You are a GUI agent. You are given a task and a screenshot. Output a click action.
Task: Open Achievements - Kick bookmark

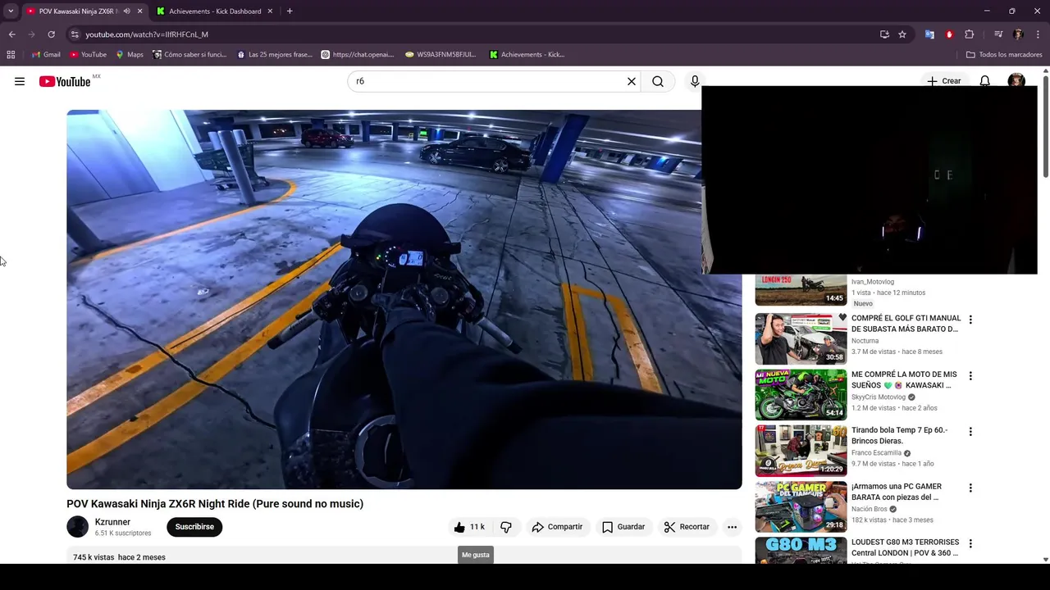click(x=527, y=55)
